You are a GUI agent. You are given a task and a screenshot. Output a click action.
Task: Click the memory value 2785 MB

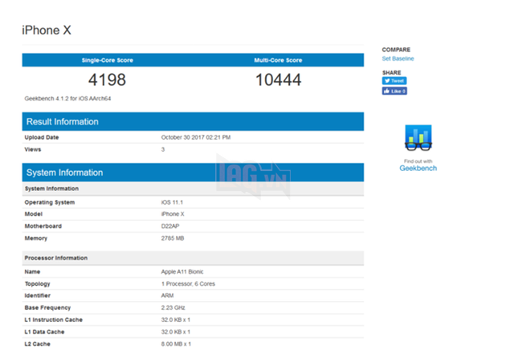tap(173, 238)
